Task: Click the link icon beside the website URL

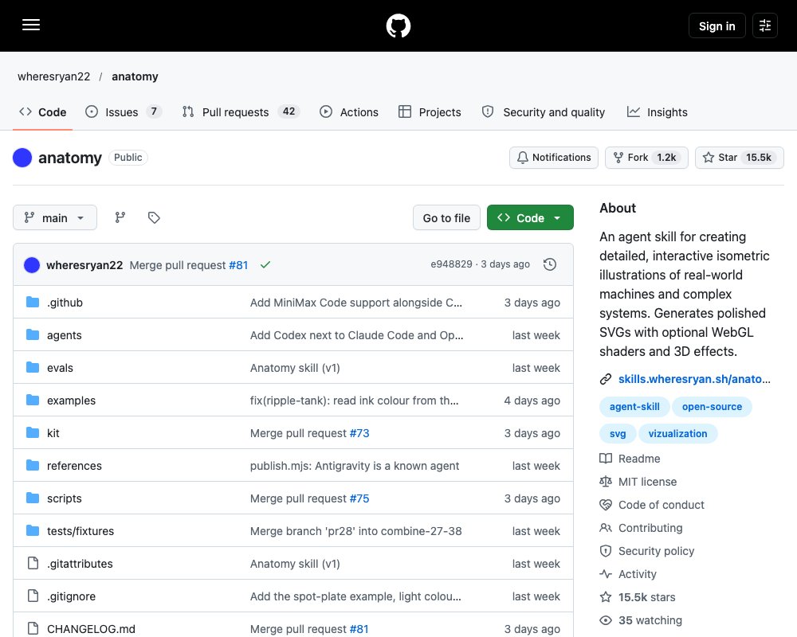Action: pos(606,379)
